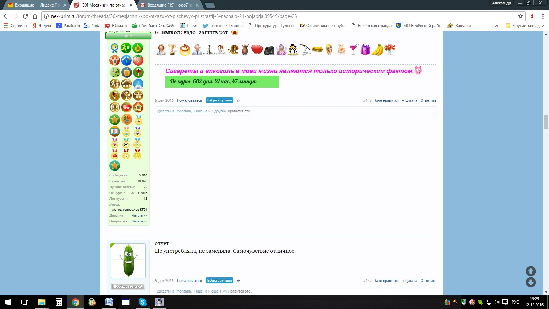Image resolution: width=549 pixels, height=309 pixels.
Task: Click Ответить on post #449
Action: 429,281
